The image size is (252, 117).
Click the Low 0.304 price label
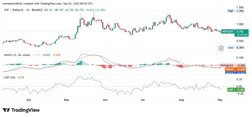click(x=236, y=48)
